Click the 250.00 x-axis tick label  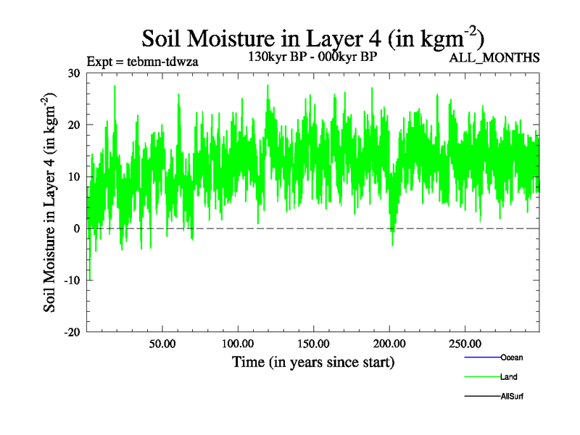coord(465,342)
